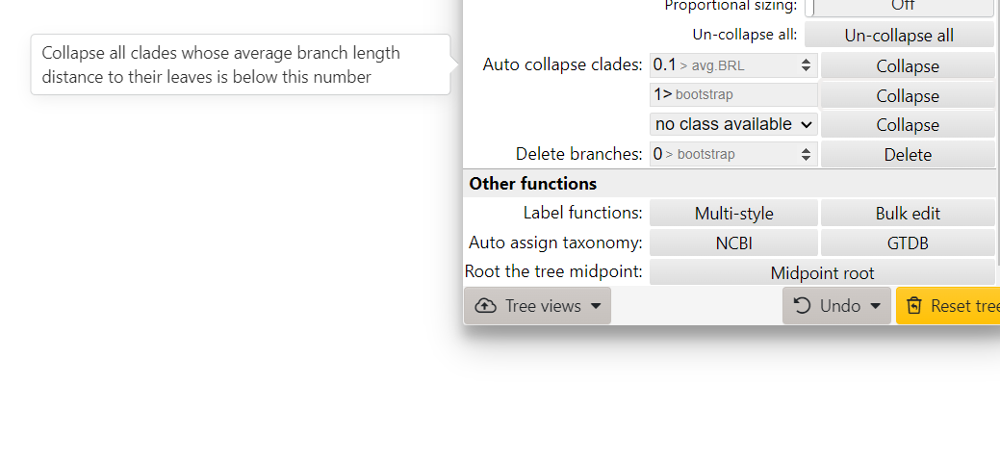Viewport: 1000px width, 460px height.
Task: Auto assign taxonomy using NCBI
Action: [x=733, y=243]
